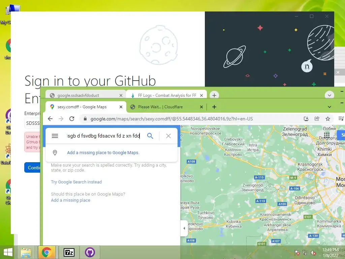Click the Istra label on the map

[253, 147]
